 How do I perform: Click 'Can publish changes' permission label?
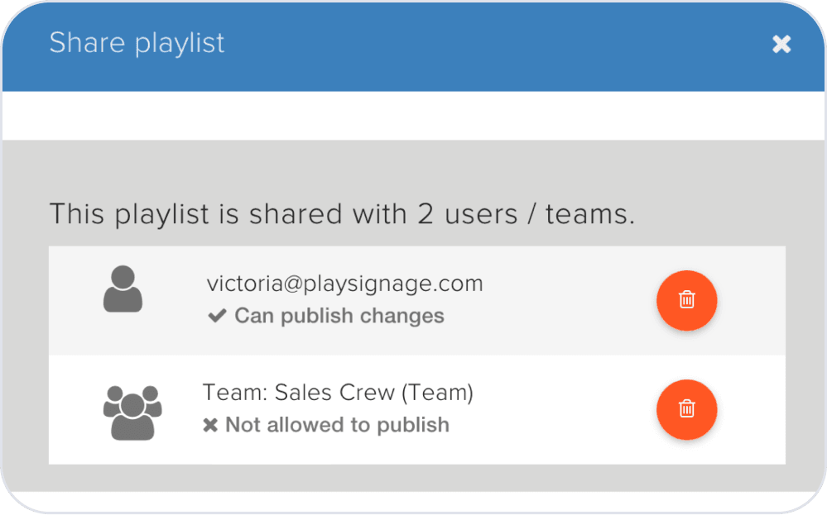tap(339, 316)
